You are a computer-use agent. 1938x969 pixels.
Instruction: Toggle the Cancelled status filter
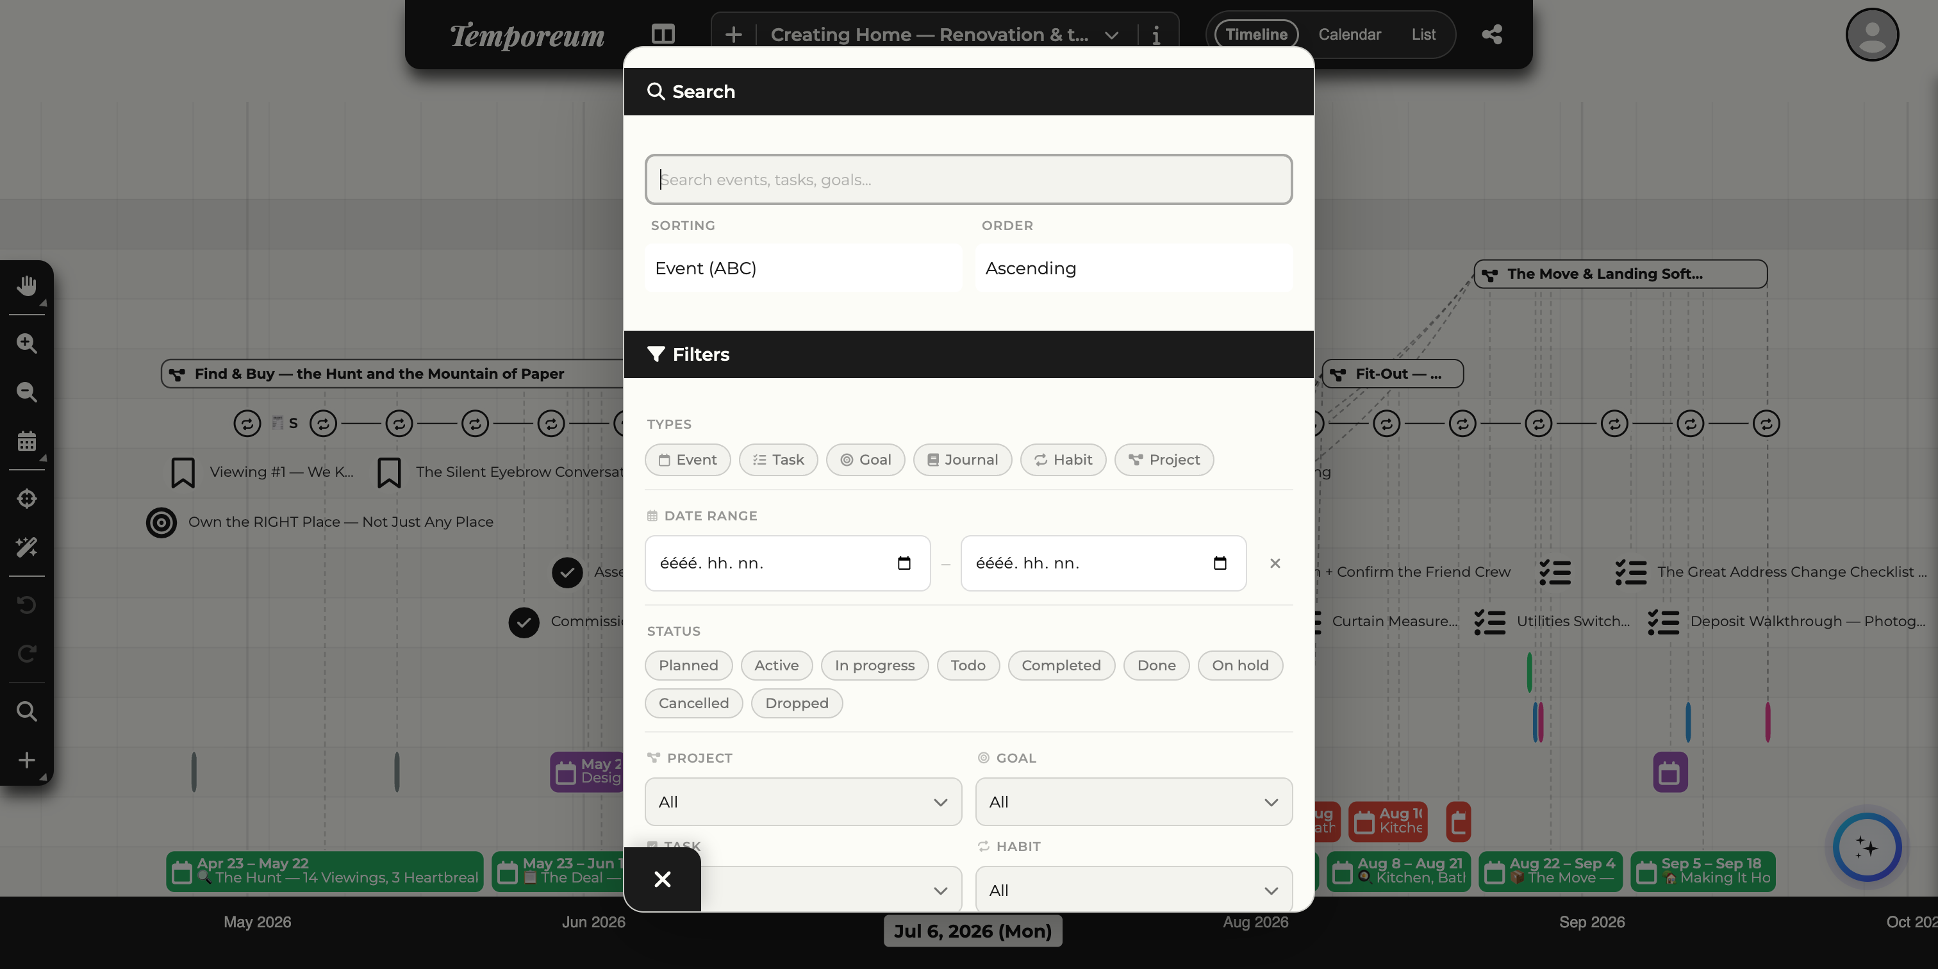coord(693,702)
